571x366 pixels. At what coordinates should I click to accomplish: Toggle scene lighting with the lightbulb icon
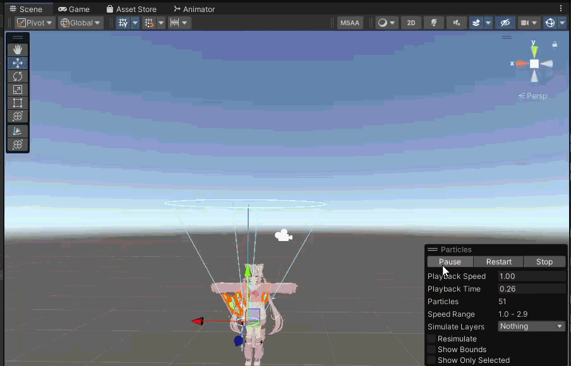point(434,23)
